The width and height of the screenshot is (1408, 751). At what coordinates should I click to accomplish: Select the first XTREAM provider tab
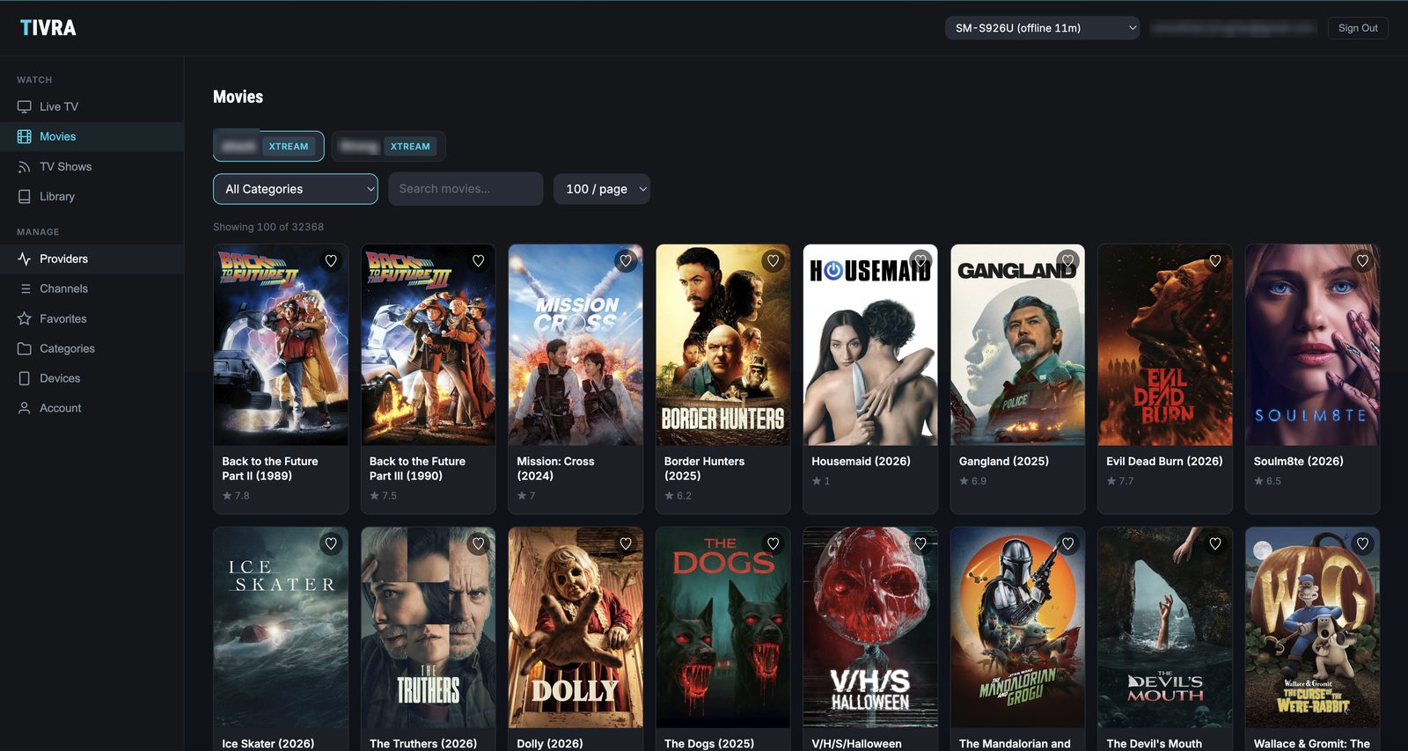tap(268, 146)
